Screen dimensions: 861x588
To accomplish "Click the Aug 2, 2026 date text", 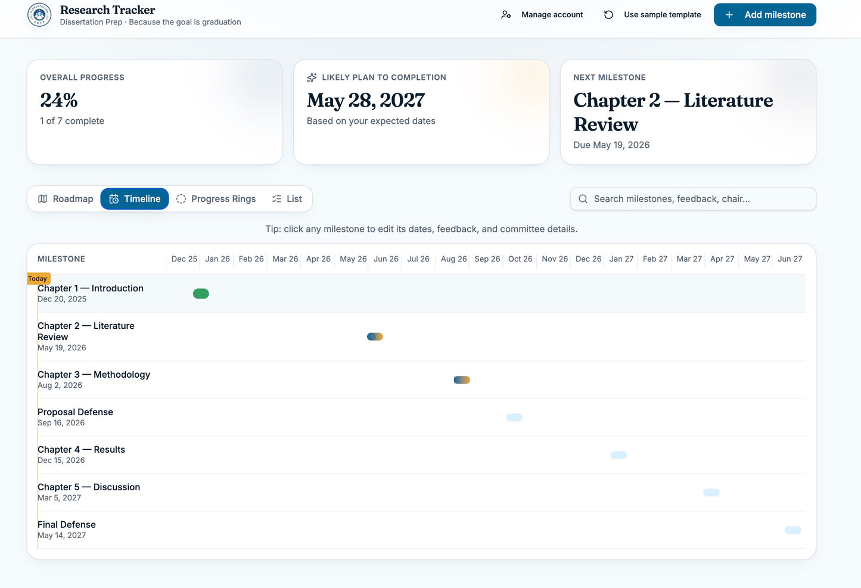I will coord(60,385).
